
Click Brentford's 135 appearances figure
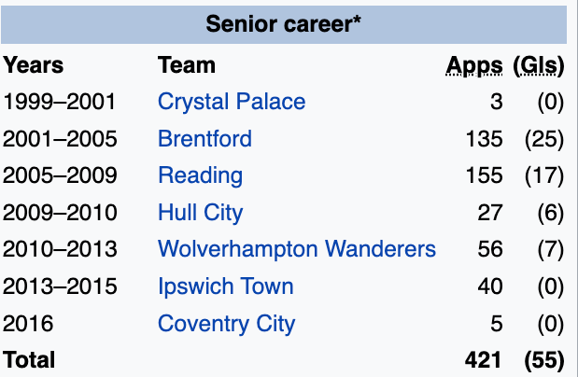tap(483, 139)
